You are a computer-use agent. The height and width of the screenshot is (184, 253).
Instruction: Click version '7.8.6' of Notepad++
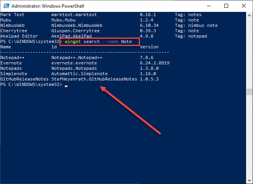(146, 58)
